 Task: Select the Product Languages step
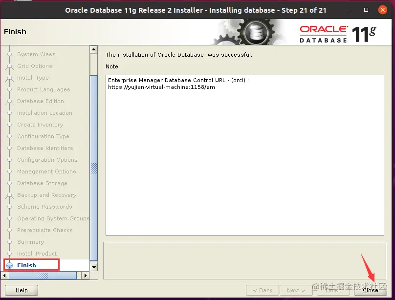(44, 89)
